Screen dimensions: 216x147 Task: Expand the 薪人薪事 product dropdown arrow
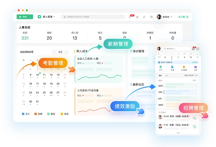[54, 17]
